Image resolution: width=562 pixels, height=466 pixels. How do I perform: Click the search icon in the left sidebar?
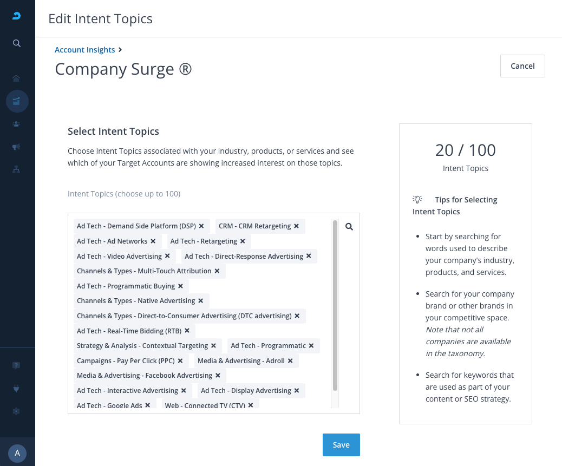coord(17,43)
